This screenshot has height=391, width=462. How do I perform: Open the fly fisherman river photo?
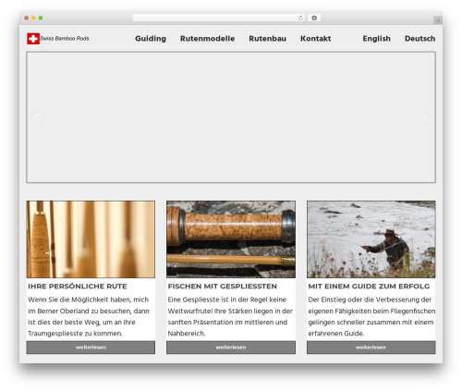point(371,239)
